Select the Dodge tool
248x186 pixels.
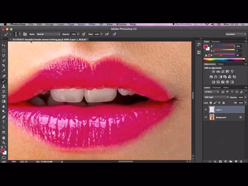[x=3, y=112]
